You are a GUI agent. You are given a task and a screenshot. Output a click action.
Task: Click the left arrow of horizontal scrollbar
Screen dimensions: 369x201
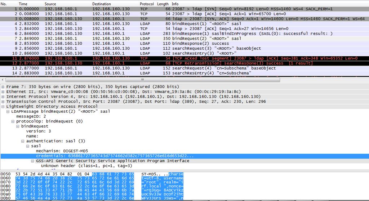point(3,80)
